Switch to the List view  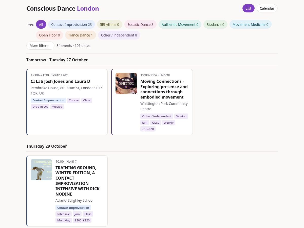(x=248, y=8)
